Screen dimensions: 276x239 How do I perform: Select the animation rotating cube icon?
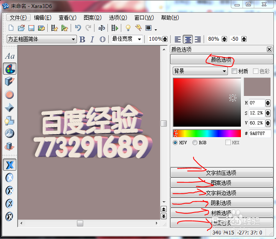10,146
